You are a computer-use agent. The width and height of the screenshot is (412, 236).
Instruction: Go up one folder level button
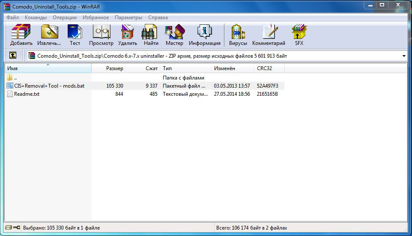pyautogui.click(x=13, y=56)
